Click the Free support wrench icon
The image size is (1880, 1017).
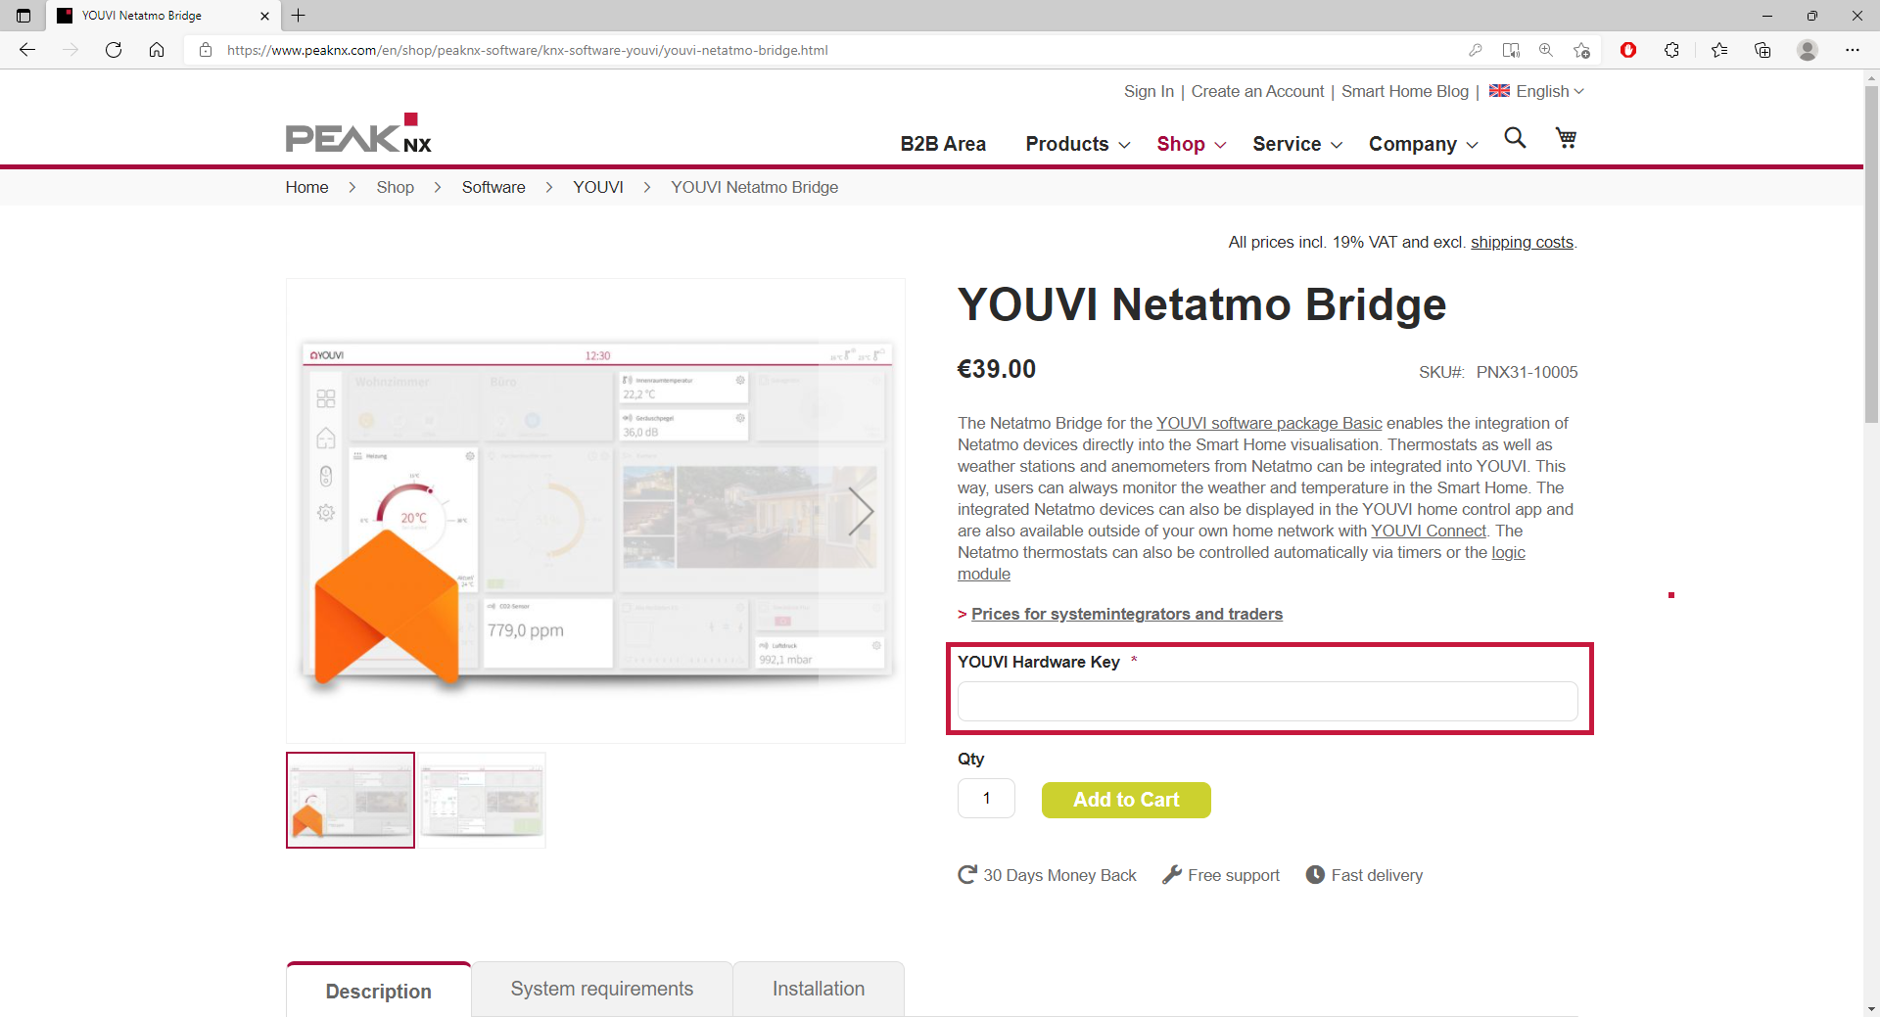(x=1172, y=874)
